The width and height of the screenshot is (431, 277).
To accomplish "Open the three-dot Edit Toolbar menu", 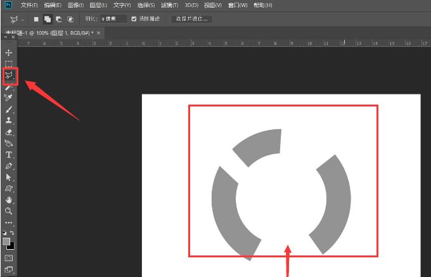I will click(x=9, y=223).
